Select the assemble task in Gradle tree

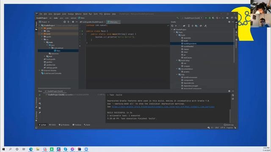point(186,38)
